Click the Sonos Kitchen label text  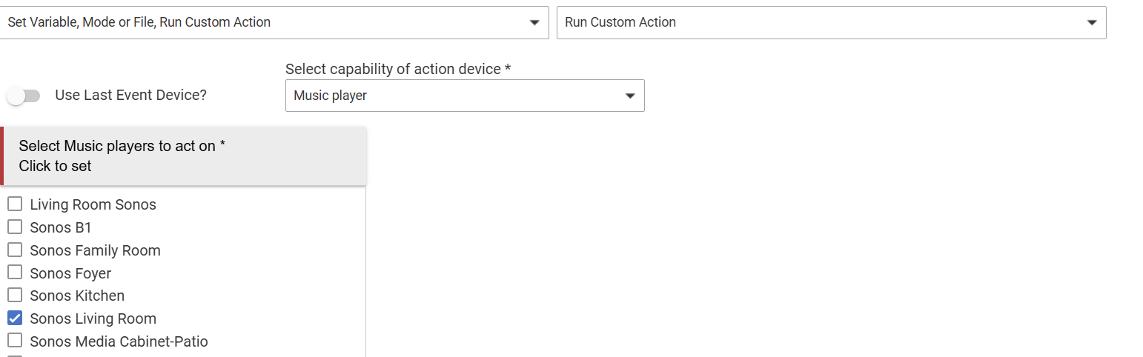click(77, 296)
